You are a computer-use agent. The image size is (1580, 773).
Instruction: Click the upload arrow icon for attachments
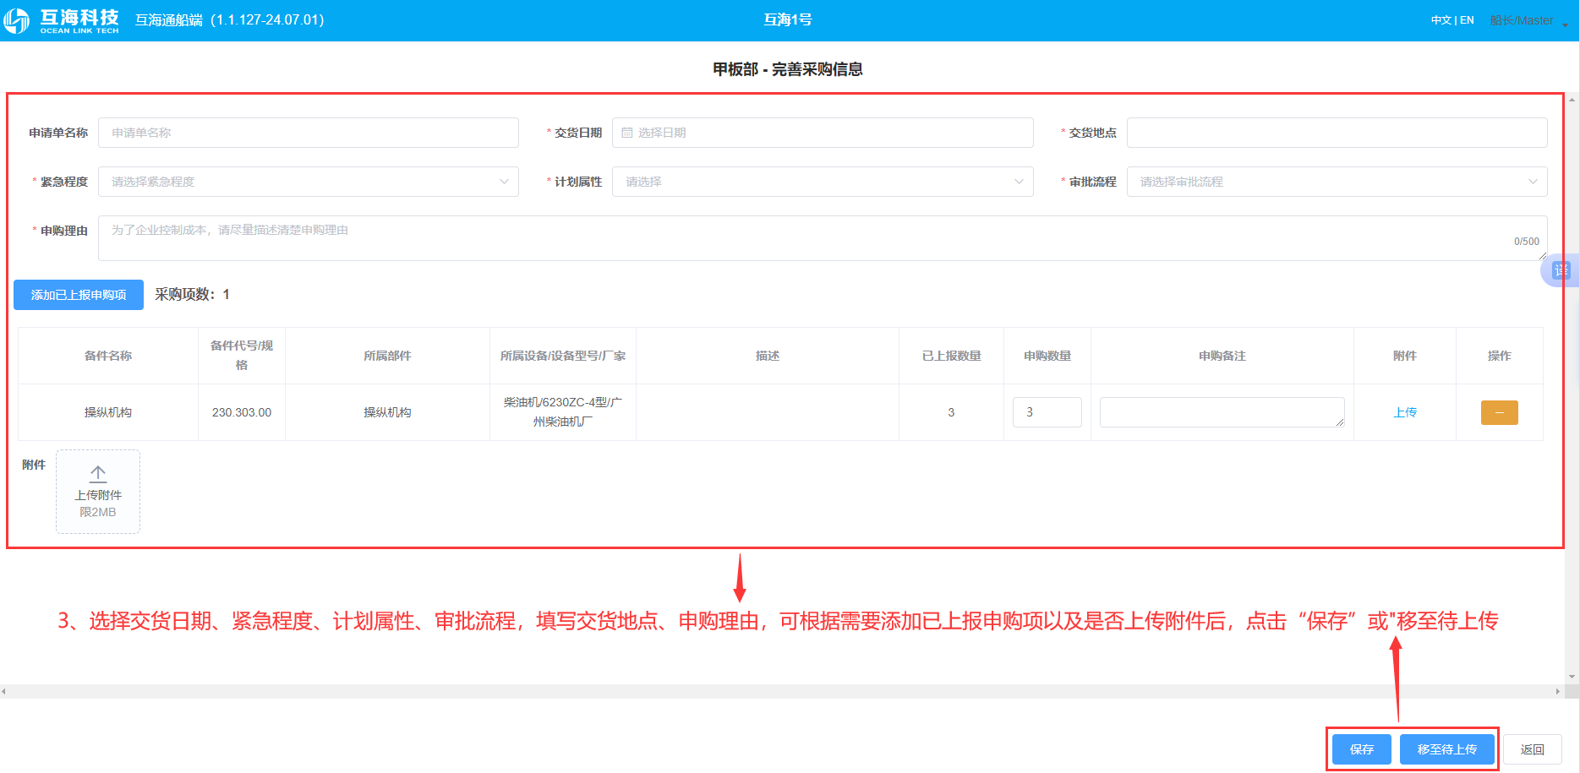(98, 474)
